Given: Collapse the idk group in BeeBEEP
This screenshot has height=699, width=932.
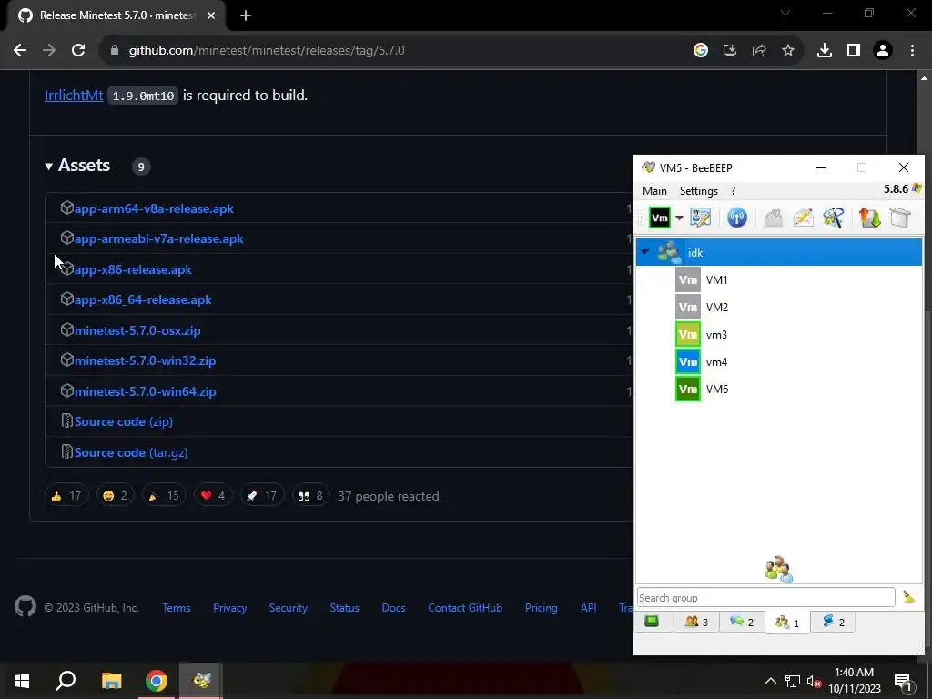Looking at the screenshot, I should (645, 252).
